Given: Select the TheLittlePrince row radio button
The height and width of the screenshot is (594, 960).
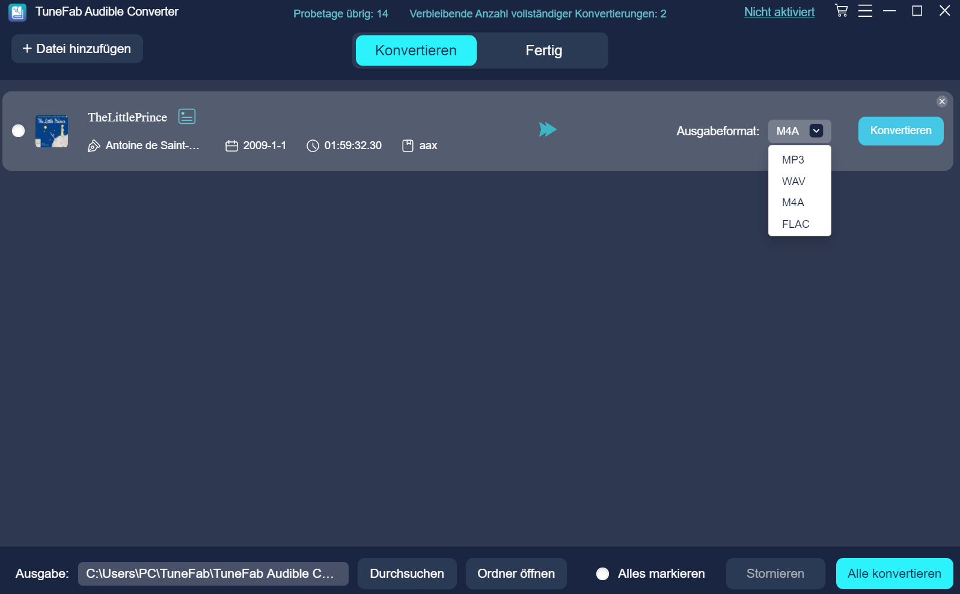Looking at the screenshot, I should [18, 131].
